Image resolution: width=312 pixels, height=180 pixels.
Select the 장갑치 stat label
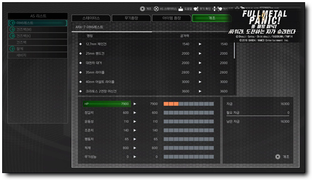point(89,113)
